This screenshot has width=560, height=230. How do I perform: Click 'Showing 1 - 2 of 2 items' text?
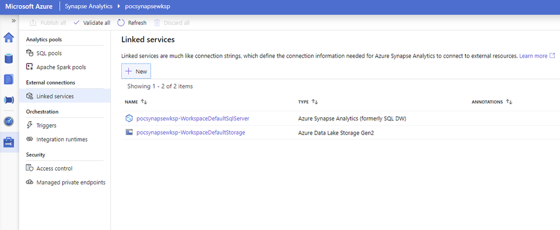(x=160, y=86)
